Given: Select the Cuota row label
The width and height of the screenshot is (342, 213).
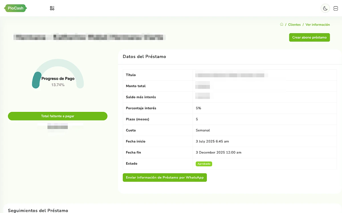Looking at the screenshot, I should point(131,130).
